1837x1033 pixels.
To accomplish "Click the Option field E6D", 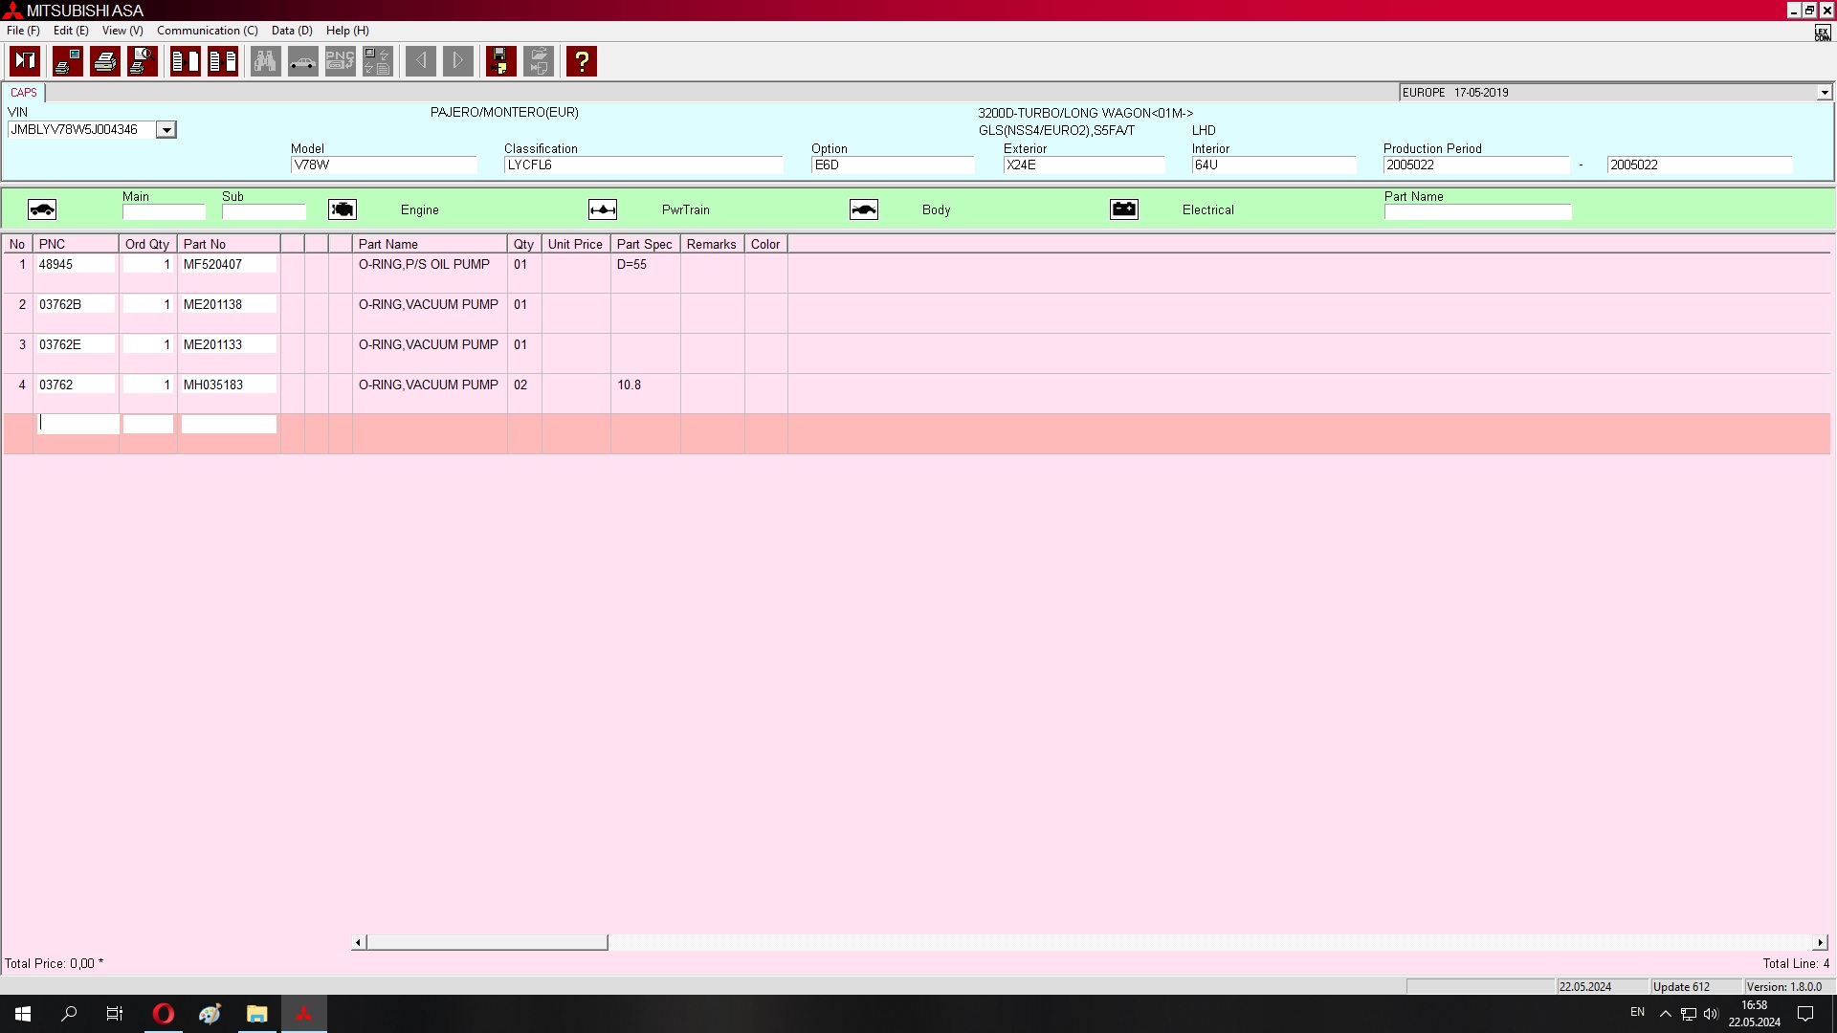I will click(x=893, y=165).
